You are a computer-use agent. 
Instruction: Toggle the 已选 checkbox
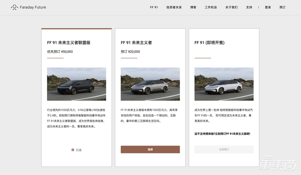click(x=73, y=150)
